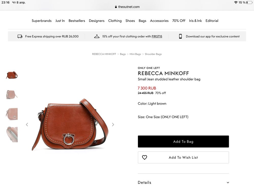Viewport: 254px width, 191px height.
Task: Tap the padlock icon beside theoutnet.com
Action: click(x=116, y=7)
